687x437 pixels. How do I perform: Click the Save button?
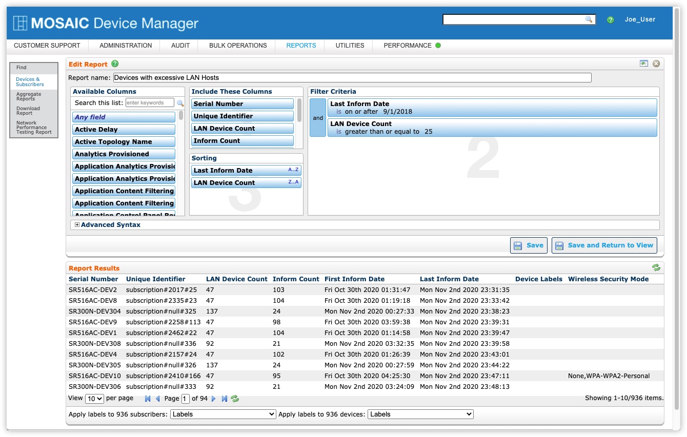529,245
